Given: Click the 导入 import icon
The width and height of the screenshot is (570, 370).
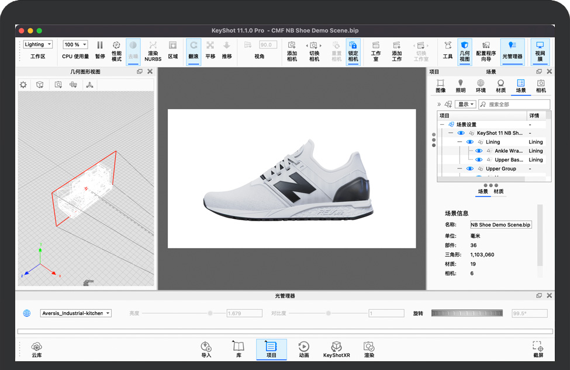Looking at the screenshot, I should (x=206, y=347).
